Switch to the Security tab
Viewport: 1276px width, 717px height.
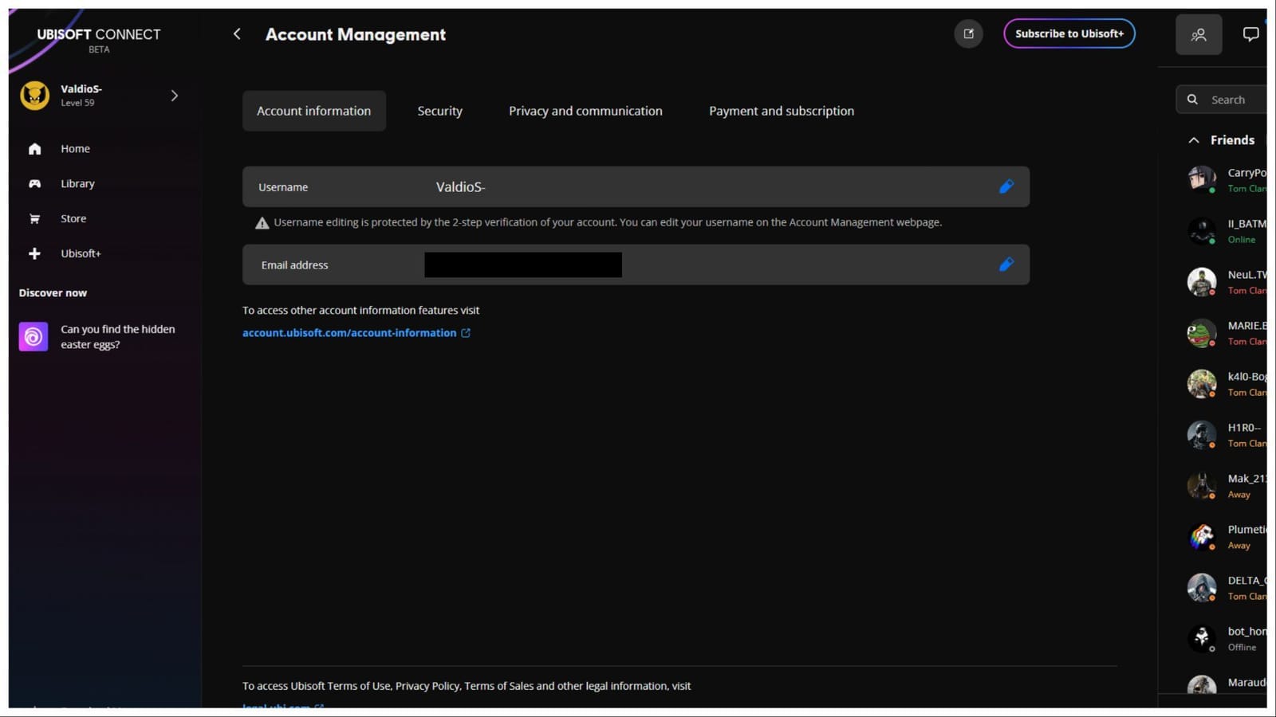pyautogui.click(x=439, y=111)
